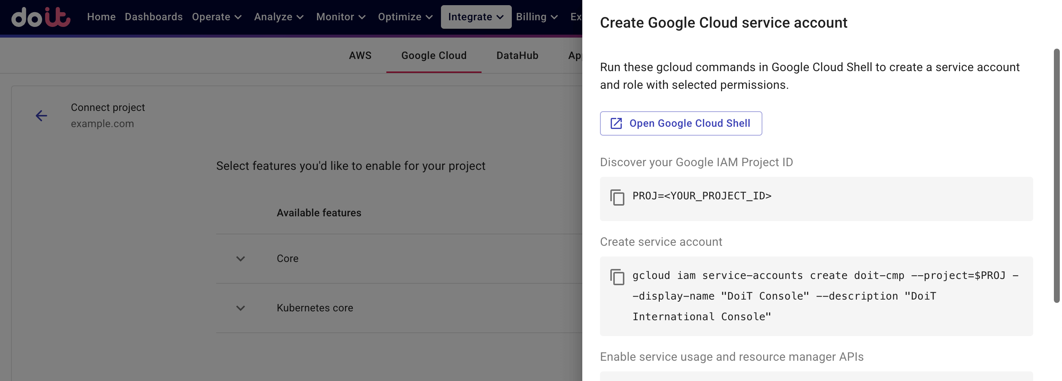The image size is (1062, 381).
Task: Switch to the AWS tab
Action: coord(360,56)
